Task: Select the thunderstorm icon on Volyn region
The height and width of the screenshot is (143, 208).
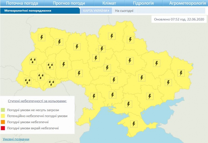Action: (x=42, y=37)
